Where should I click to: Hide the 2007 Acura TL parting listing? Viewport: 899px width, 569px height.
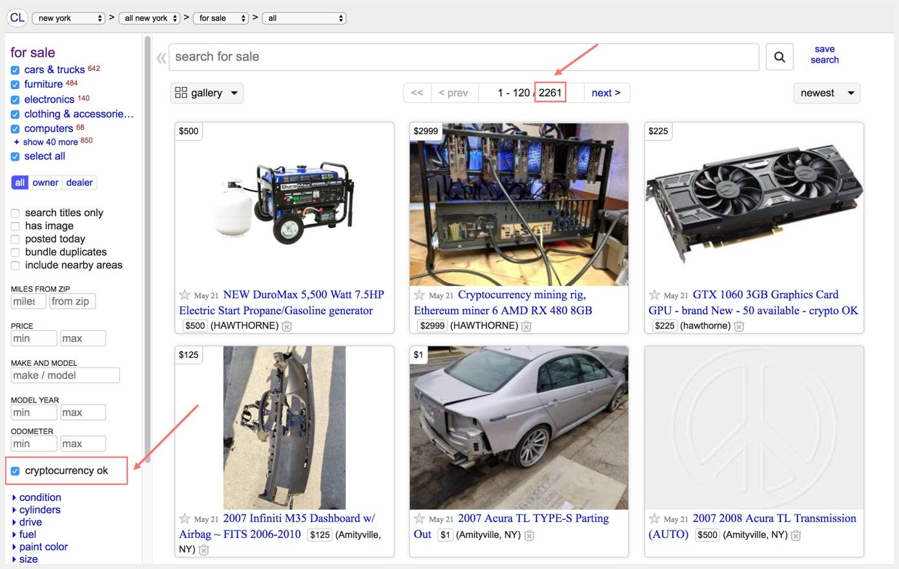click(530, 535)
